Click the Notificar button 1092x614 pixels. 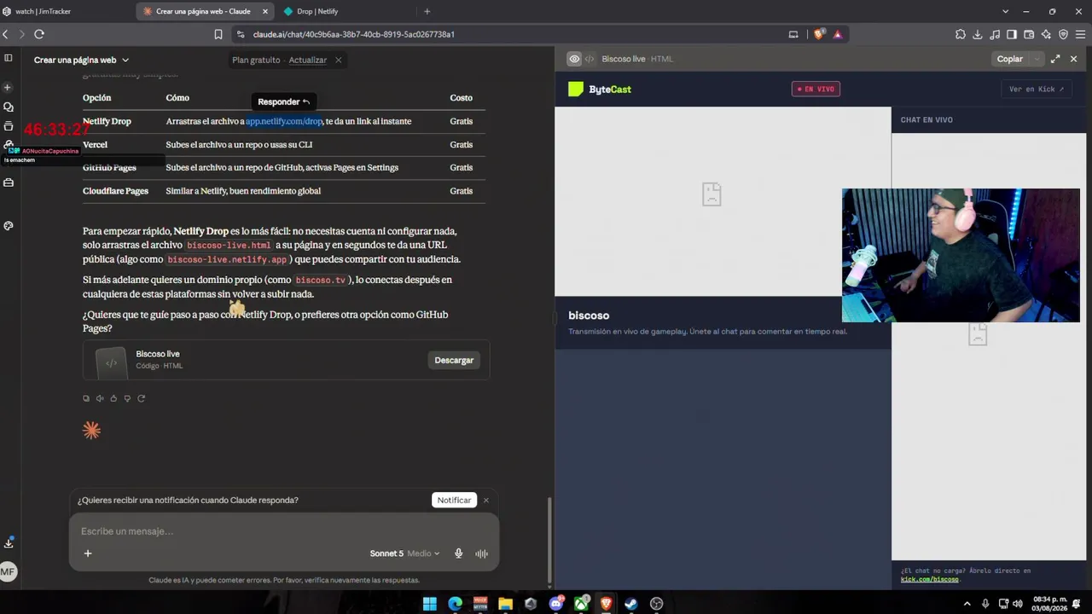[454, 501]
